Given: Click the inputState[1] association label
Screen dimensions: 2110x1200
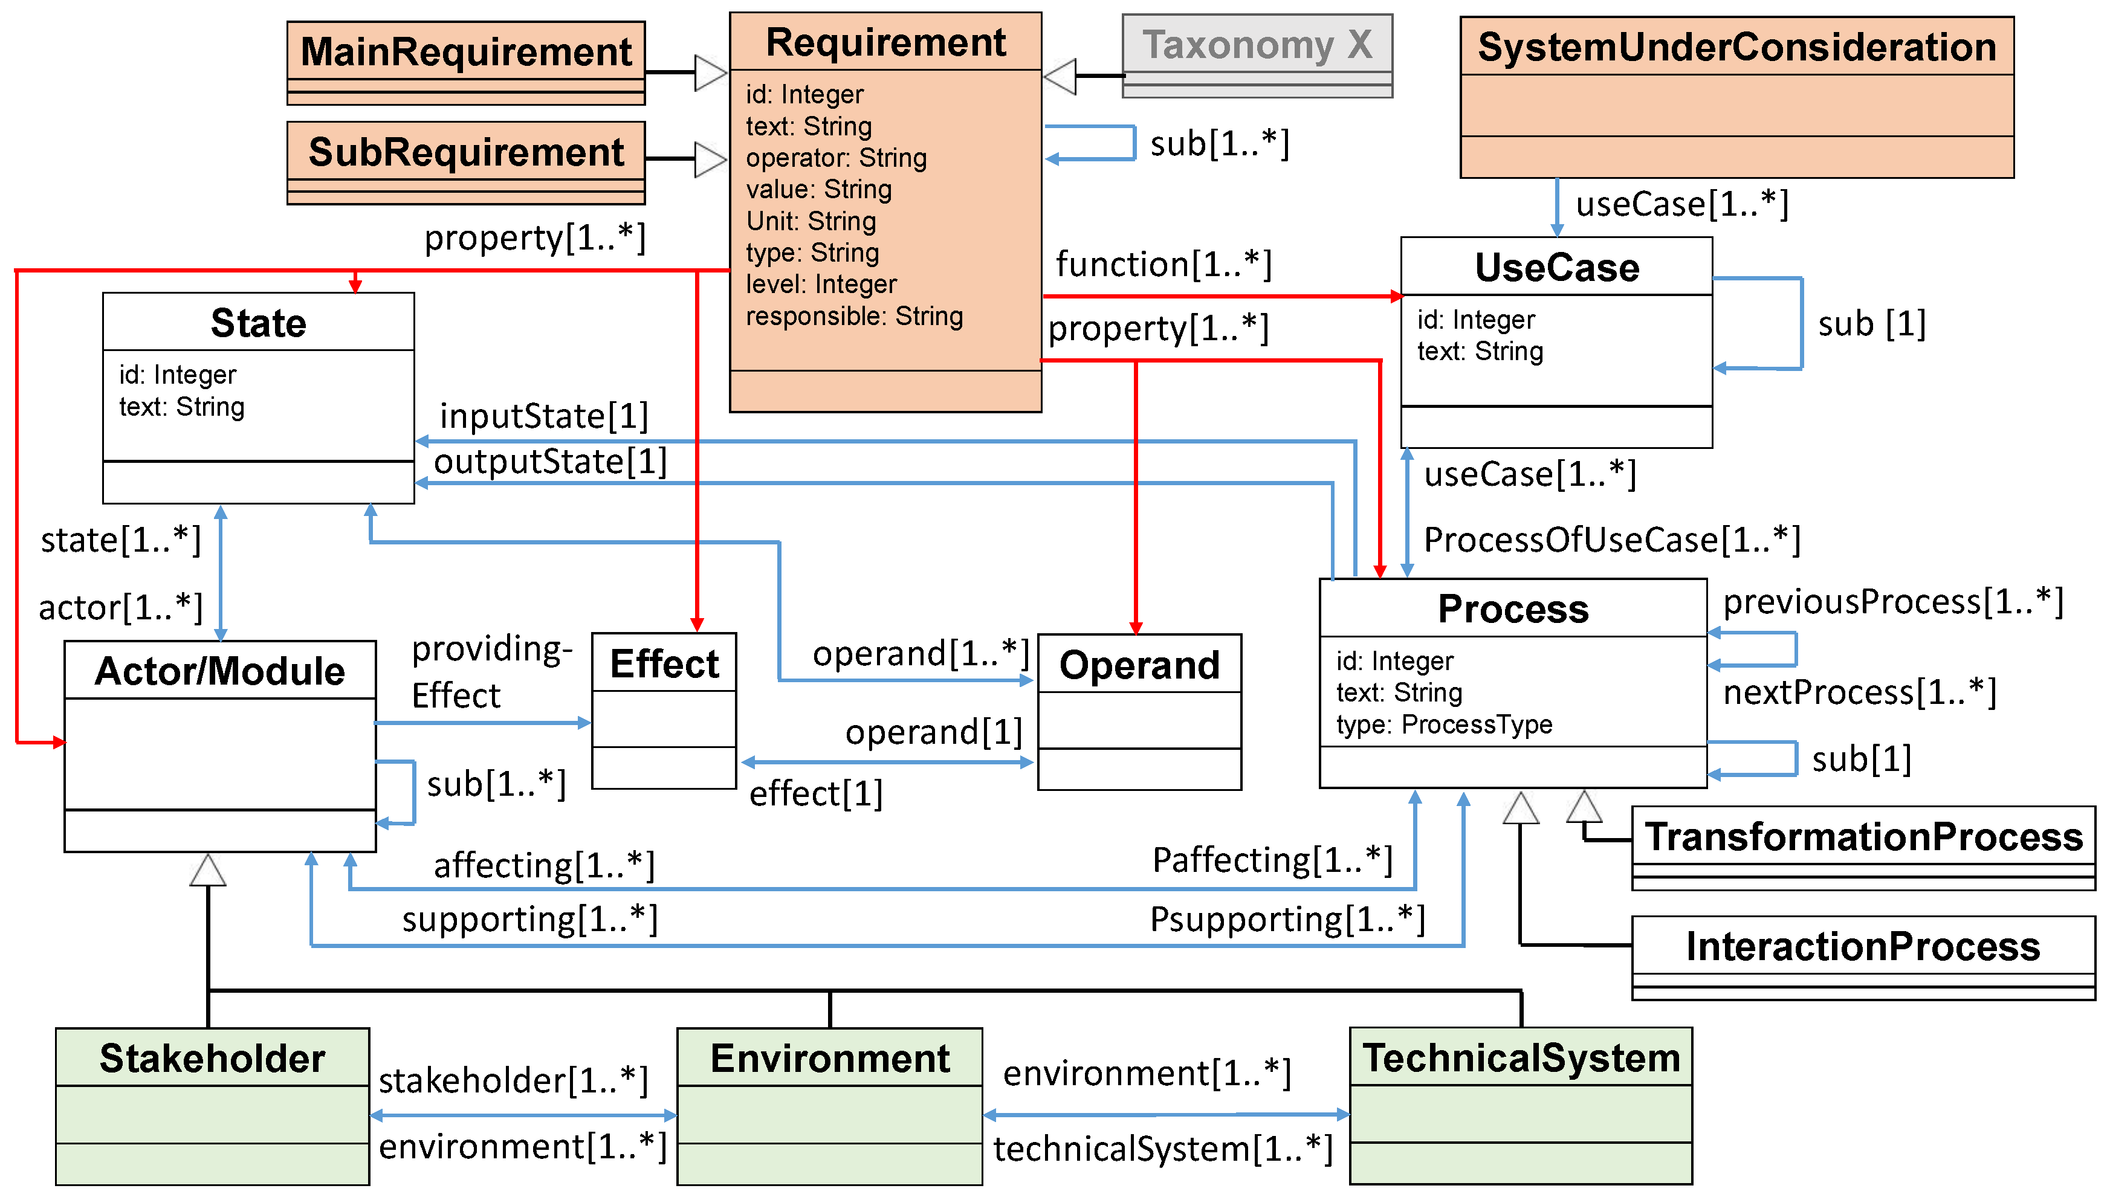Looking at the screenshot, I should click(544, 416).
